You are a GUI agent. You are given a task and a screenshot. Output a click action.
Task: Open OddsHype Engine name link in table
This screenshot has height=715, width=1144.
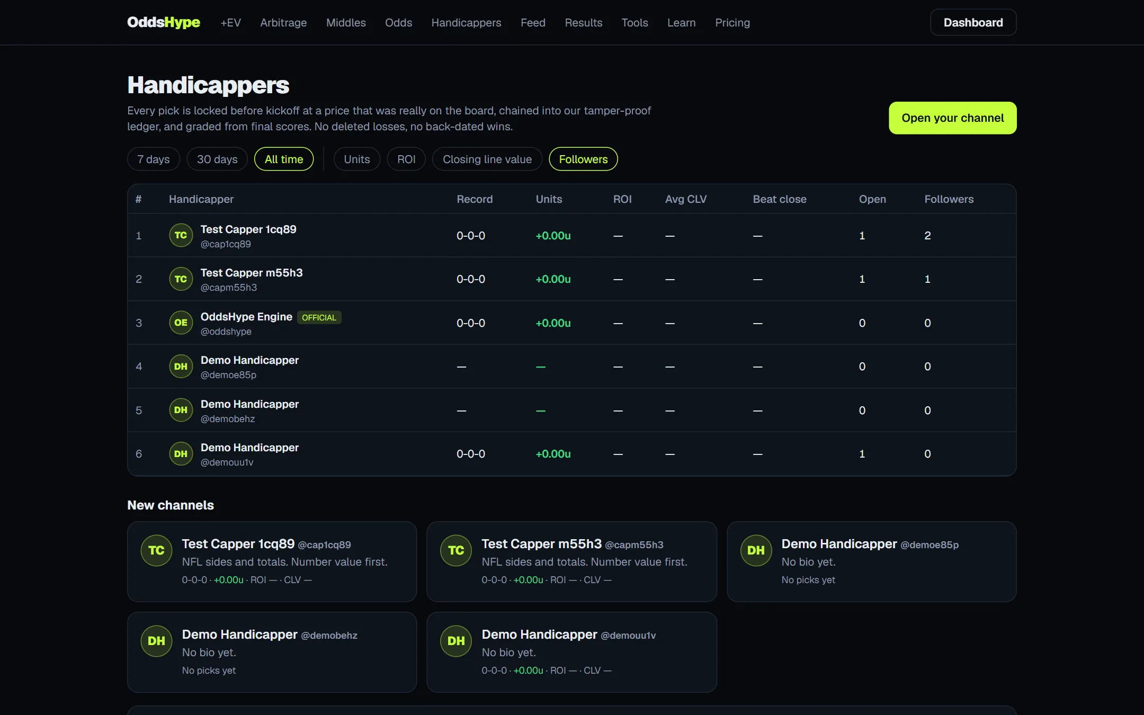coord(246,317)
